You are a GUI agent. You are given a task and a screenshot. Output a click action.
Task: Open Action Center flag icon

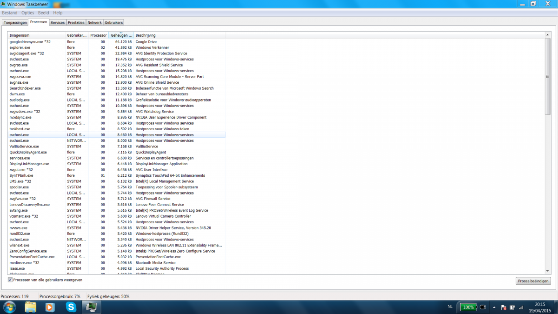pos(504,307)
